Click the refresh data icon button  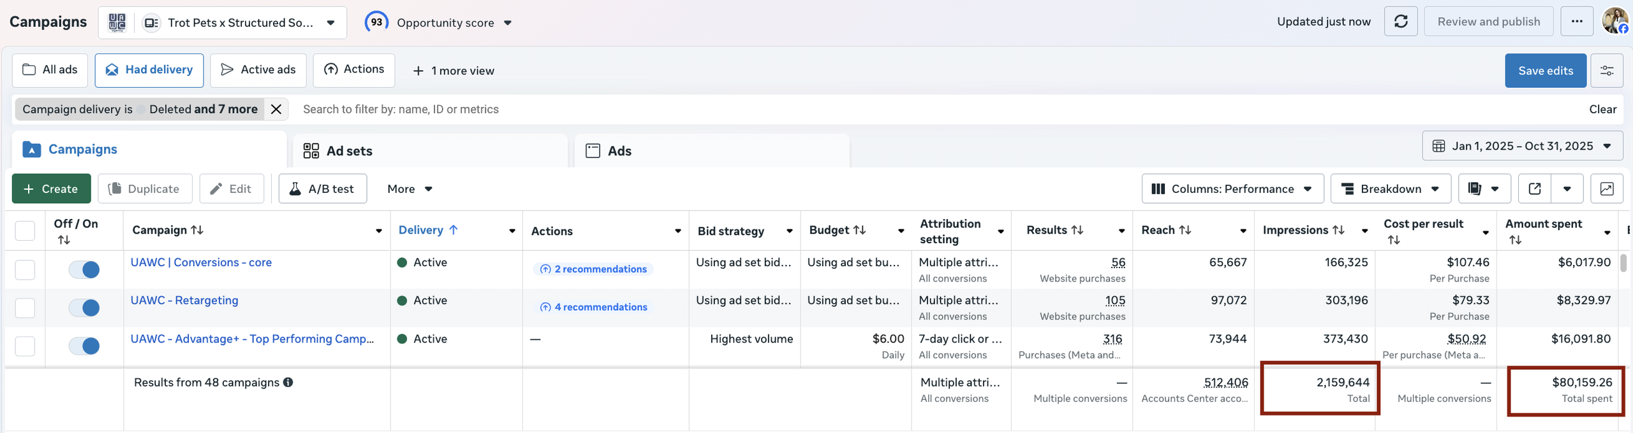1401,22
